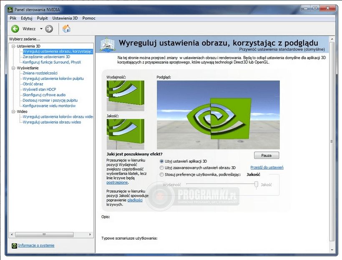Open Obróć obraz

33,84
